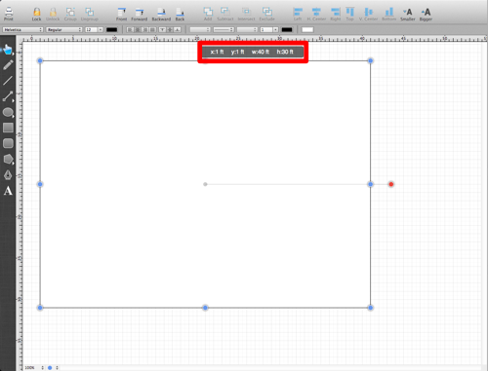The image size is (488, 371).
Task: Select the oval shape tool
Action: (8, 112)
